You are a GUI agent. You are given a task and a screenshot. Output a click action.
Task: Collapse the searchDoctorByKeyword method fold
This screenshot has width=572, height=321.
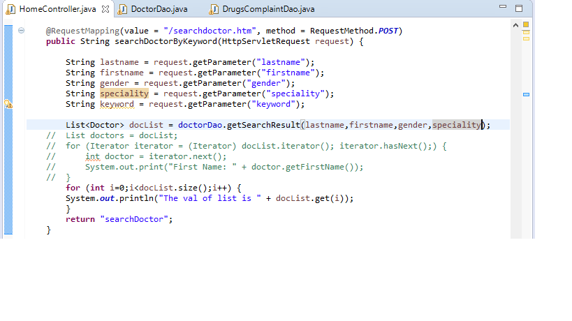[x=21, y=31]
